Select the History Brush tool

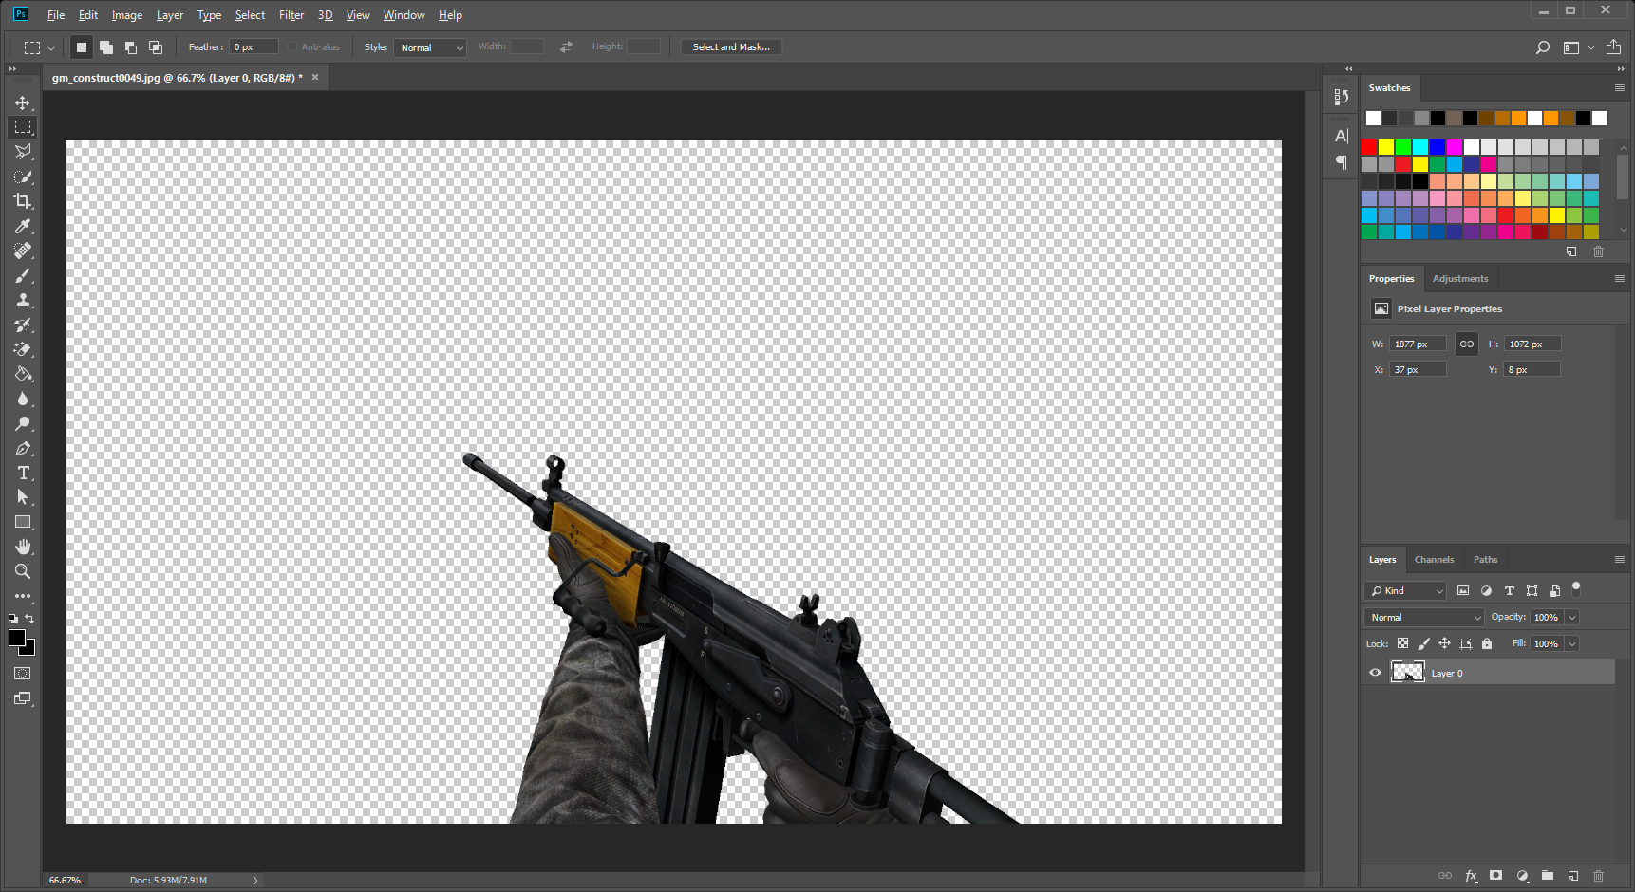pos(23,325)
